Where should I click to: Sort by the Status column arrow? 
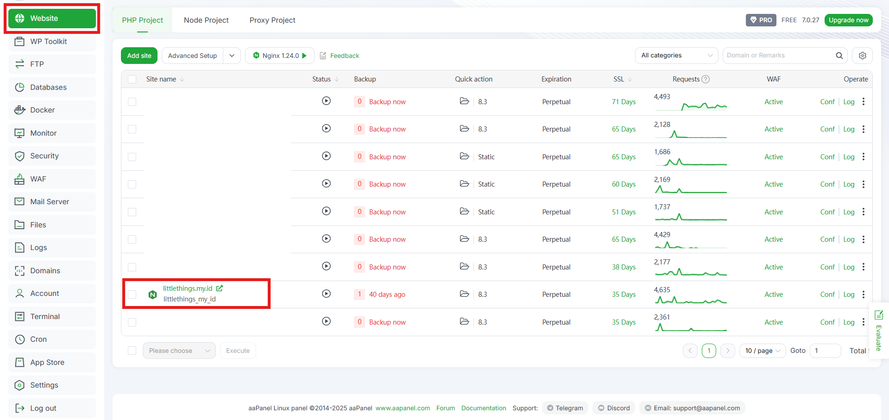pyautogui.click(x=337, y=79)
